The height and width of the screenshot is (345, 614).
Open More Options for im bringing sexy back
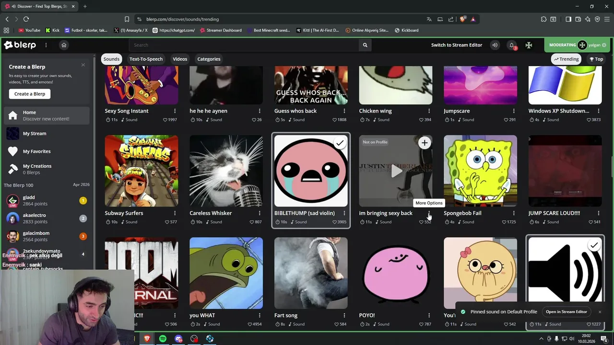429,213
